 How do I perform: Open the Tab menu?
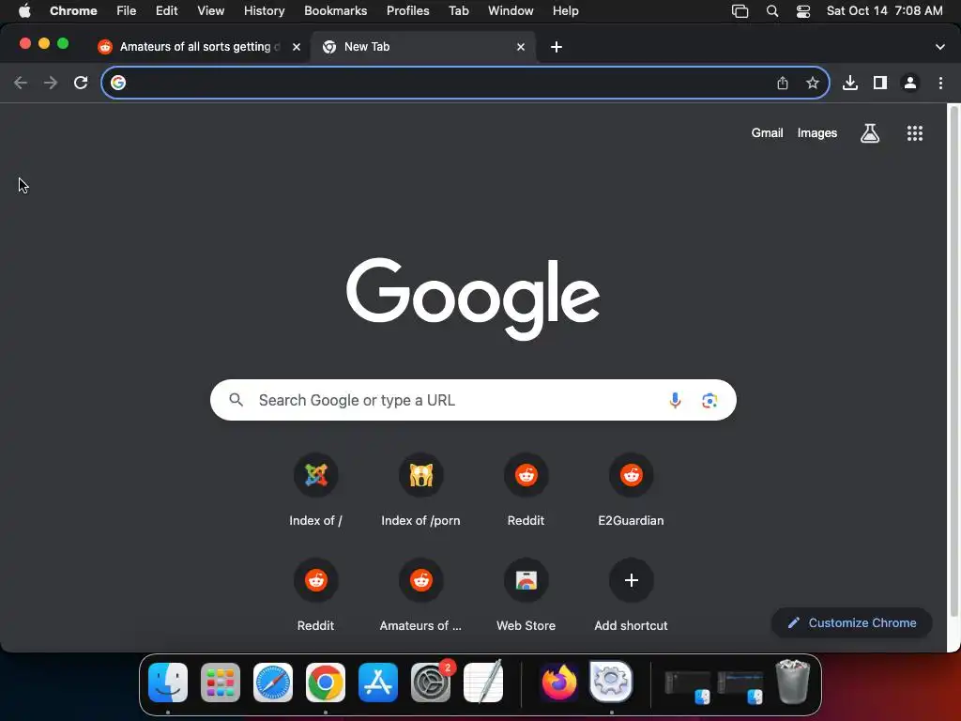[x=458, y=11]
